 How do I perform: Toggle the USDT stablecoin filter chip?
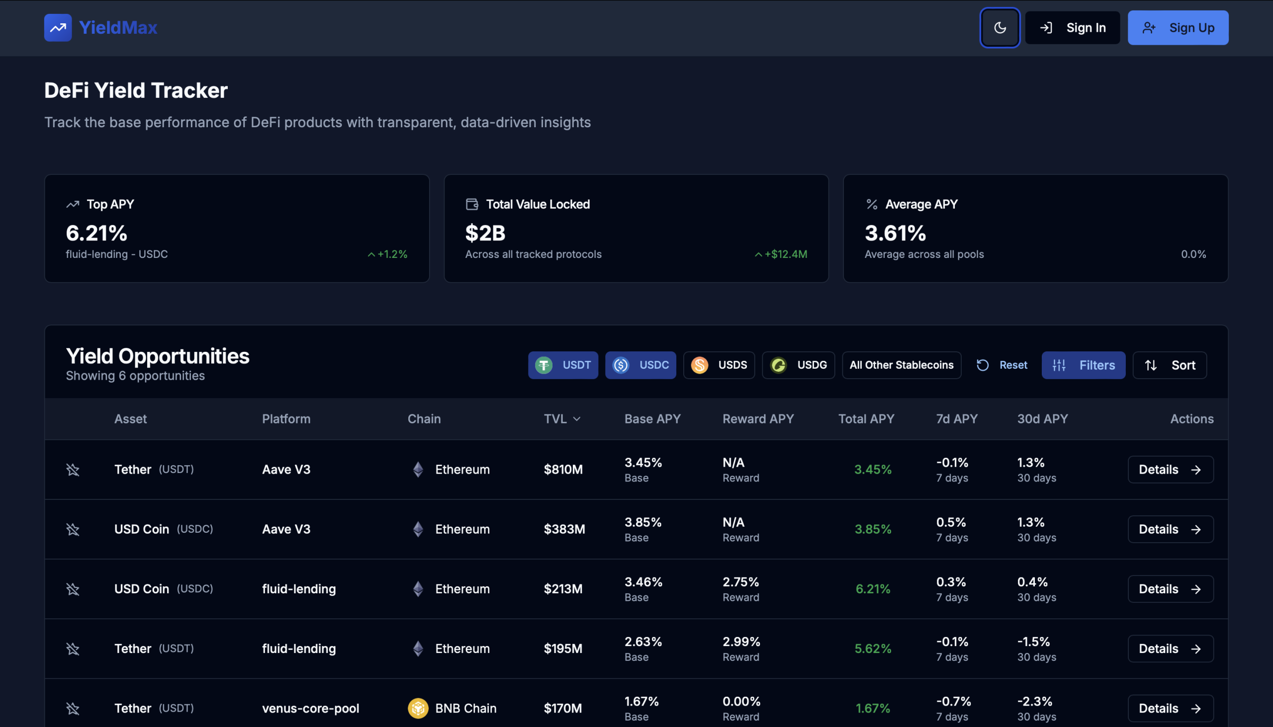coord(563,365)
